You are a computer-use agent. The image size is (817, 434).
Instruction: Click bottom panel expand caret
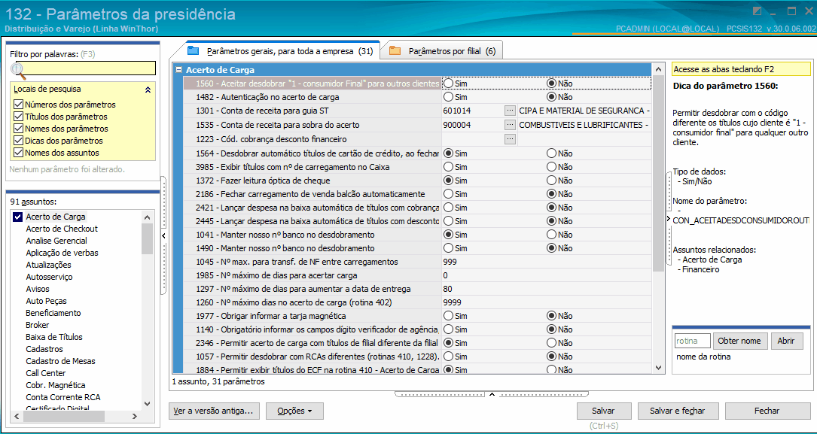click(x=490, y=394)
